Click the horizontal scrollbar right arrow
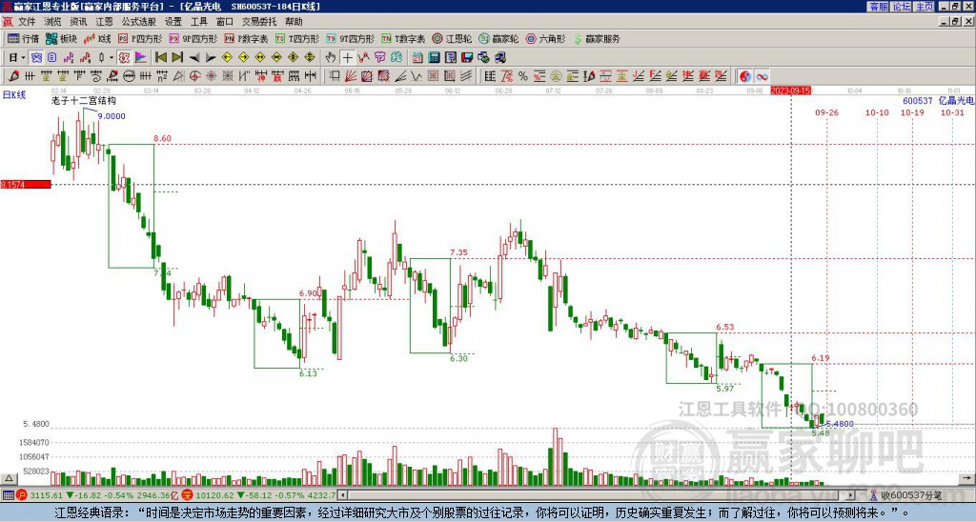The height and width of the screenshot is (522, 976). (x=851, y=495)
